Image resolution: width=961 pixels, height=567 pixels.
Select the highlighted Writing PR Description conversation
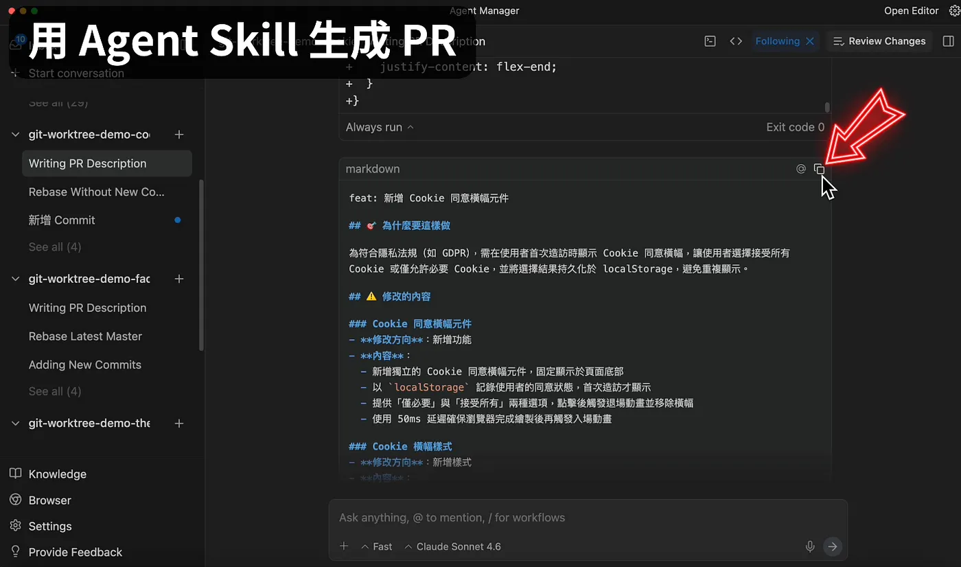point(106,163)
